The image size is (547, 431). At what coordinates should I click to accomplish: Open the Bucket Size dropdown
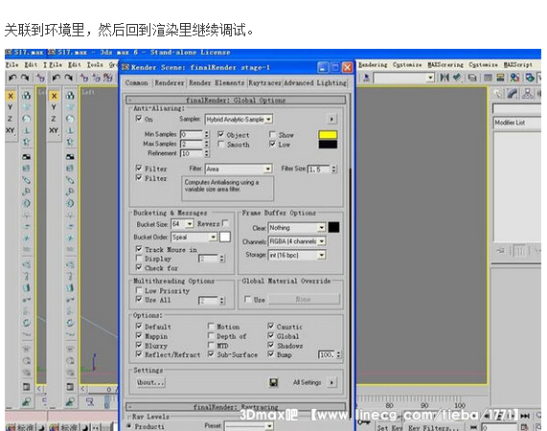pos(182,224)
